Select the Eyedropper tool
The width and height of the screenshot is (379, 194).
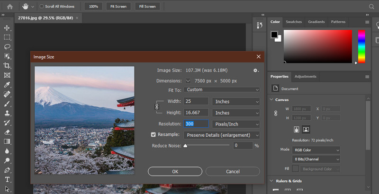point(7,85)
